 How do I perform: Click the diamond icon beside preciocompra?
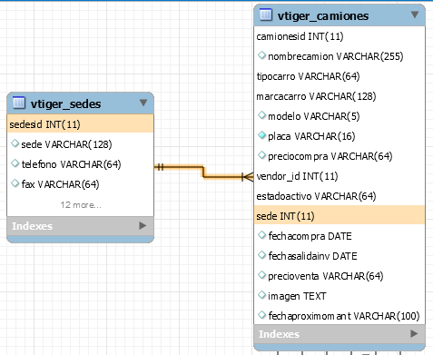261,155
